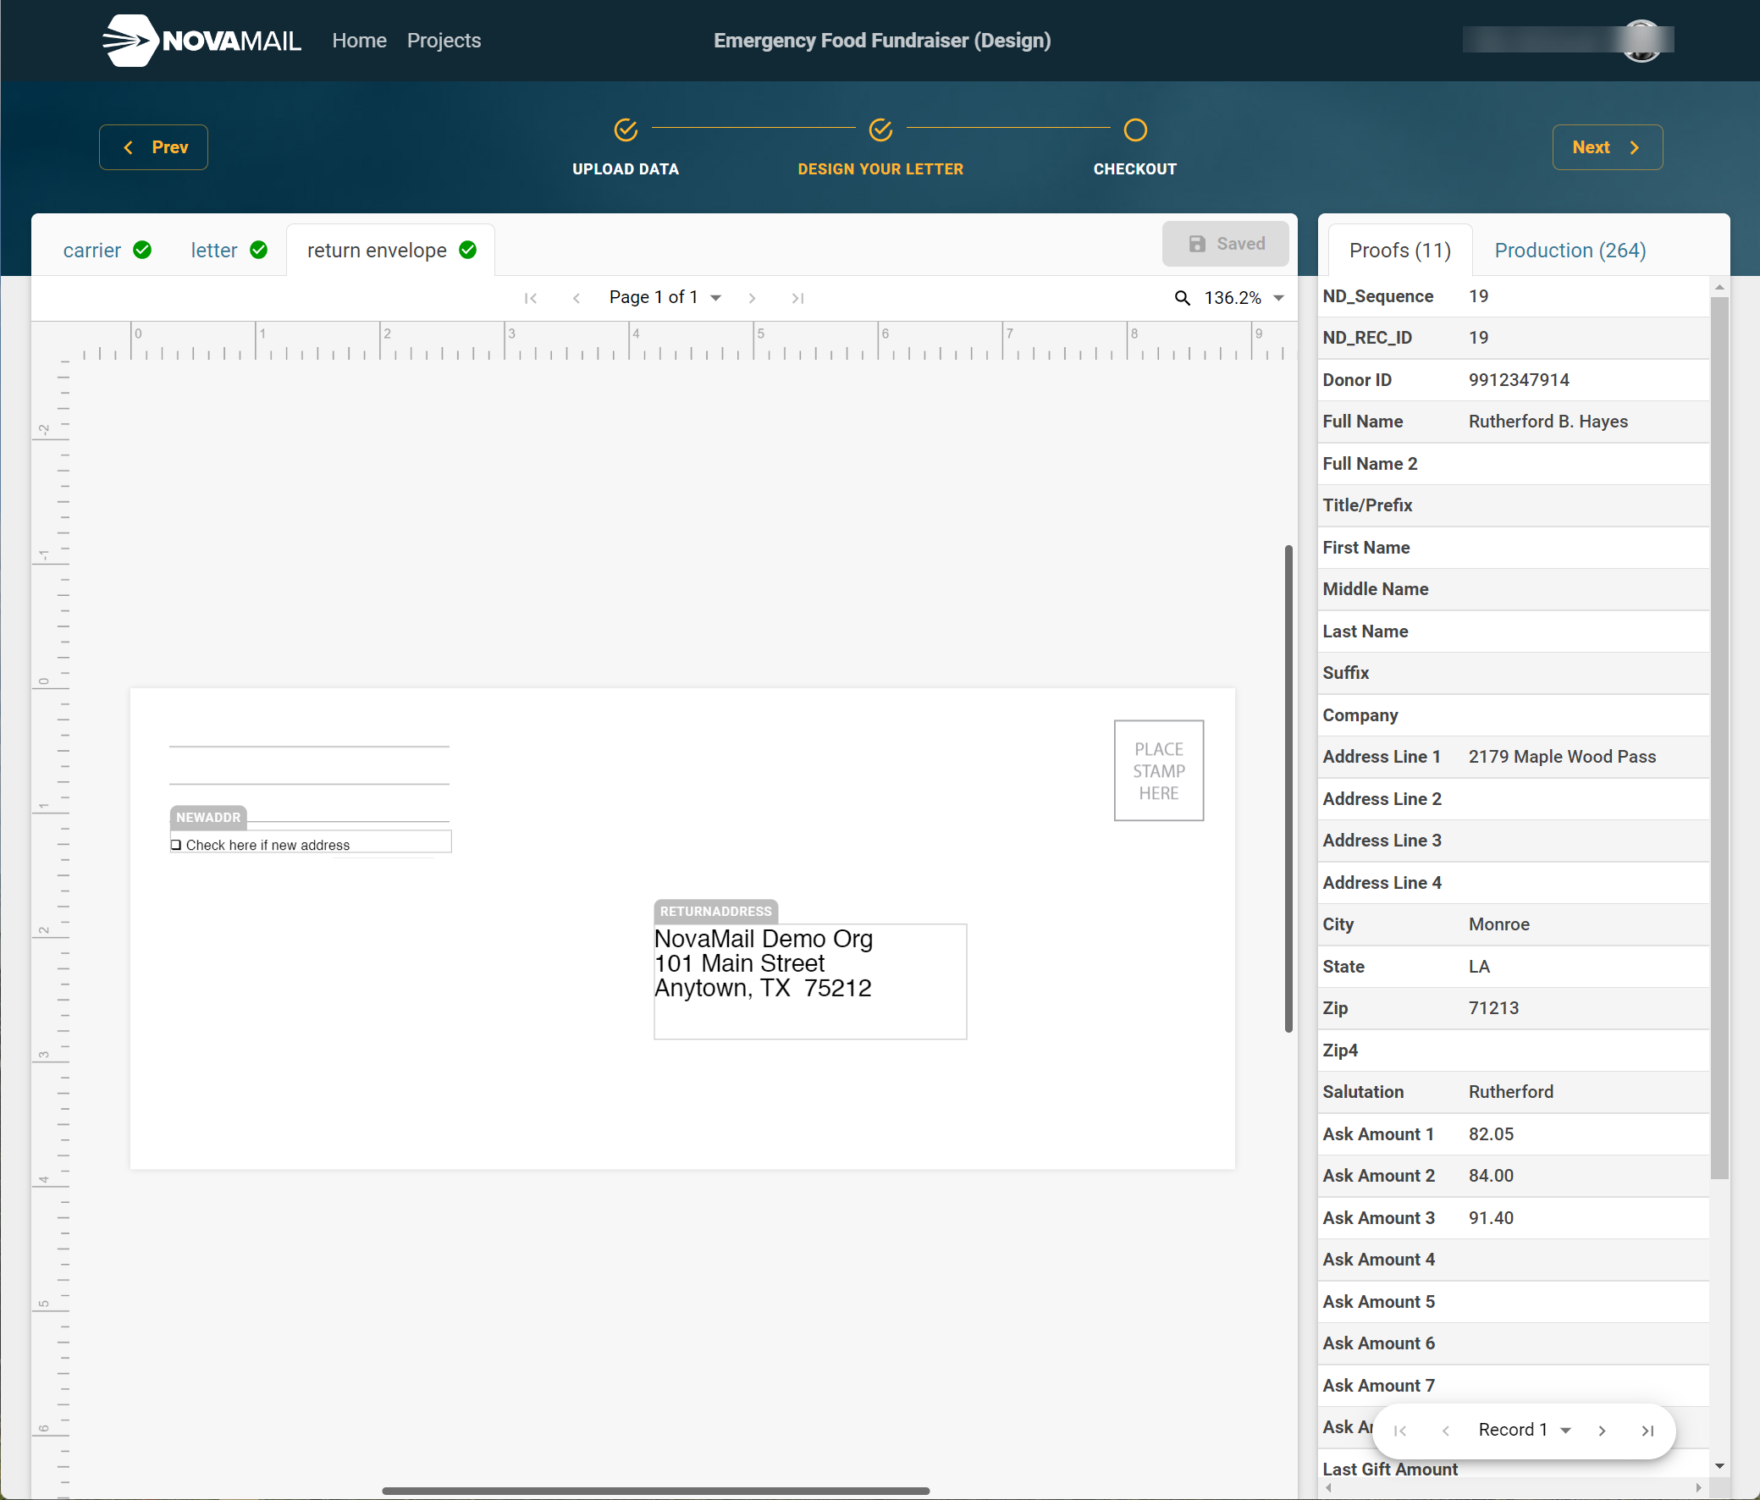Go to previous record arrow
Image resolution: width=1760 pixels, height=1500 pixels.
pyautogui.click(x=1446, y=1431)
